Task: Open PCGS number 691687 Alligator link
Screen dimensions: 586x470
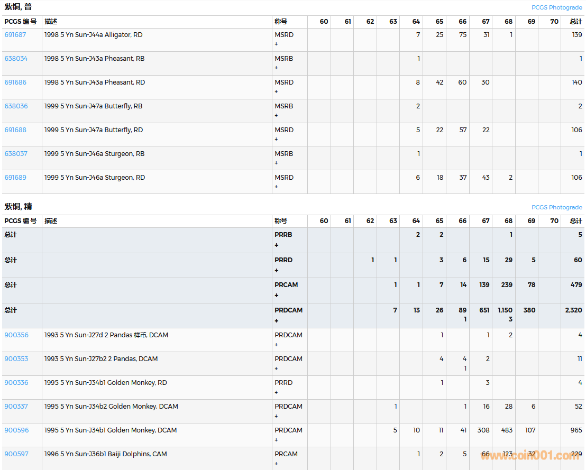Action: click(x=15, y=35)
